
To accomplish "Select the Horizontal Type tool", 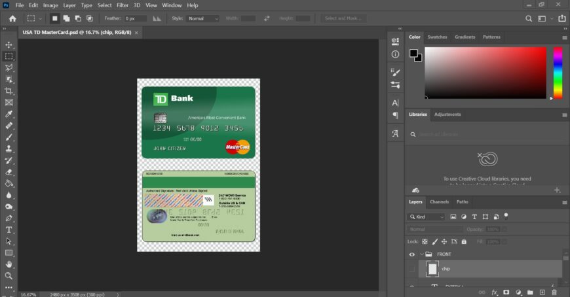I will click(x=9, y=230).
